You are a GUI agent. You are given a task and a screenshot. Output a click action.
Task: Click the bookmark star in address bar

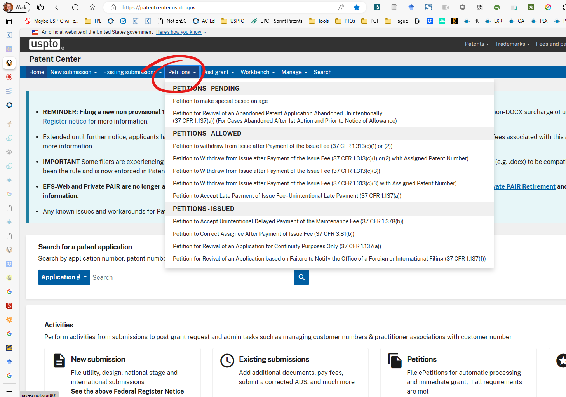[356, 7]
